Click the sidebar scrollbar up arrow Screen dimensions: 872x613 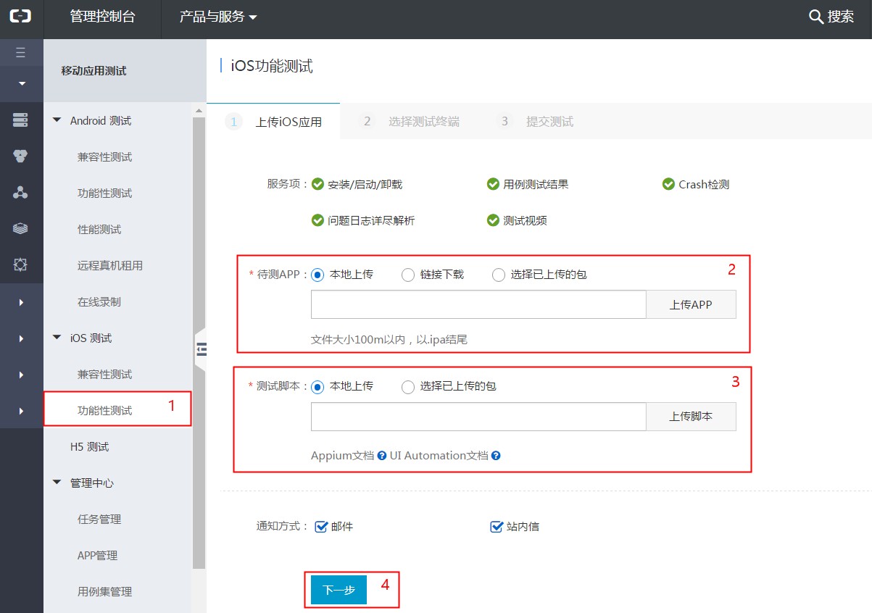[x=199, y=111]
